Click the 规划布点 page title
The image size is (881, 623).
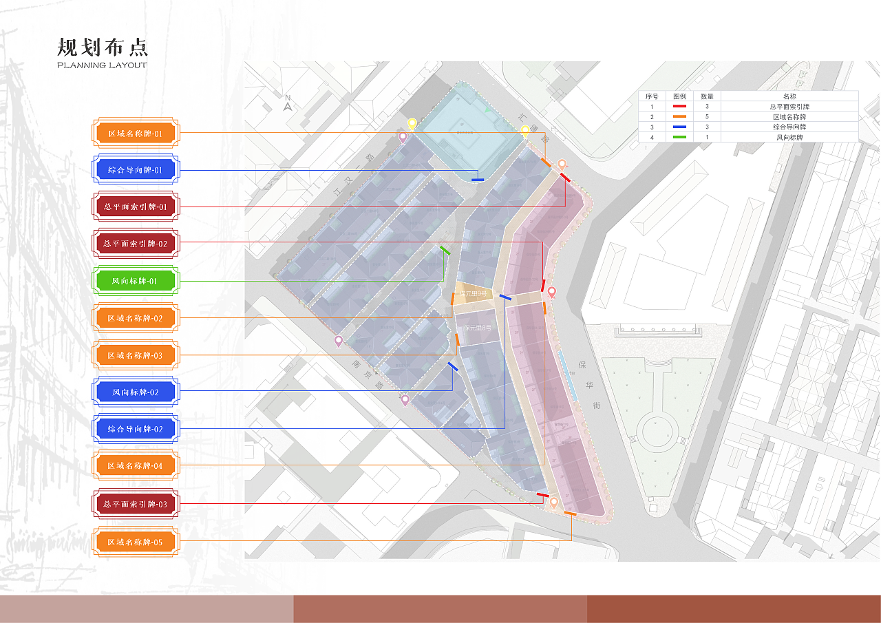click(103, 47)
